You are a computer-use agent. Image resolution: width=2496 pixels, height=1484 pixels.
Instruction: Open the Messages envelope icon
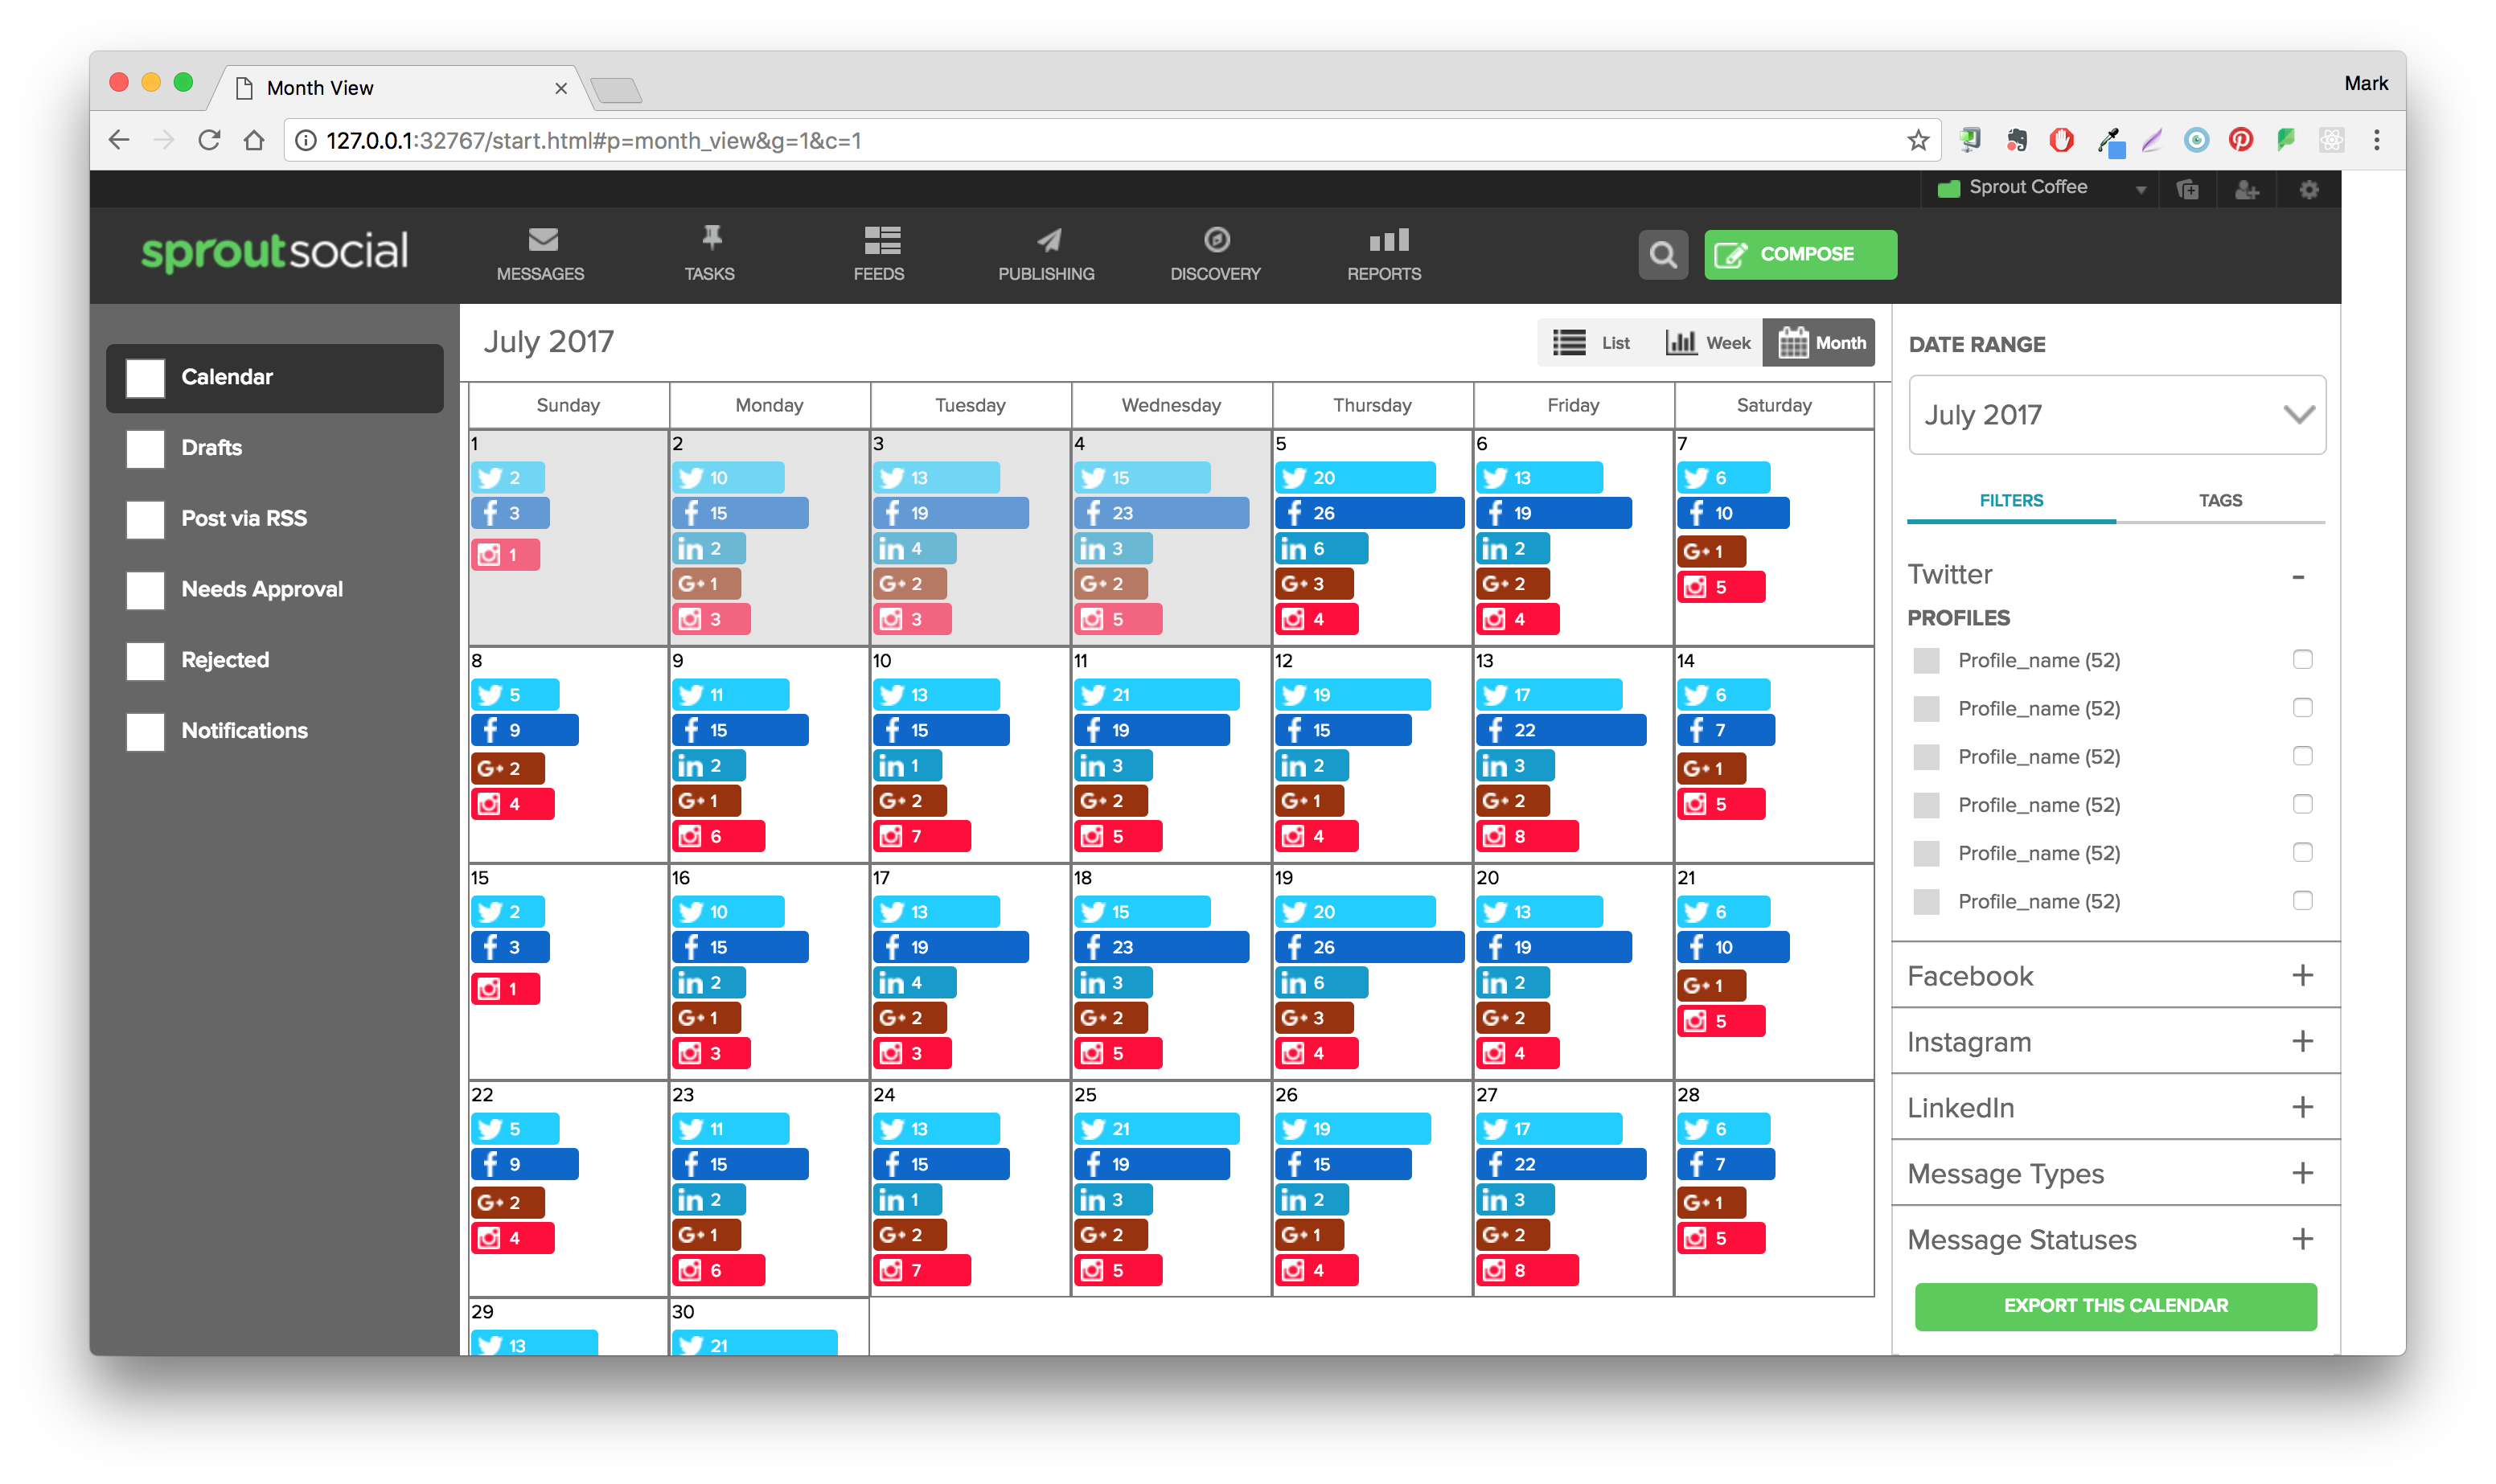[x=542, y=240]
